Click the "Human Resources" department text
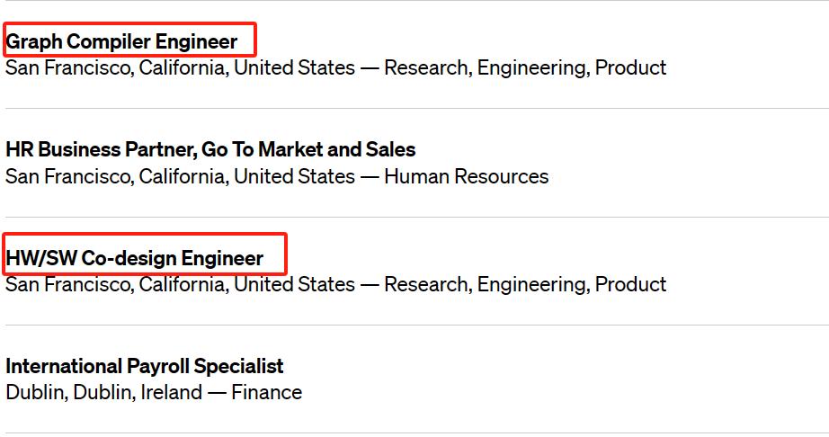The image size is (829, 437). (x=466, y=176)
